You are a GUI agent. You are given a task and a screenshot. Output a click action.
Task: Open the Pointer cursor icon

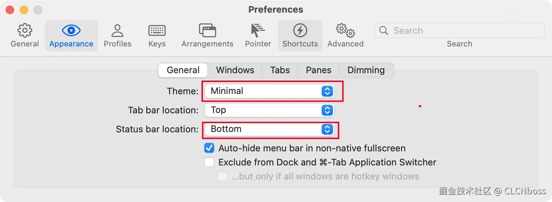point(258,31)
